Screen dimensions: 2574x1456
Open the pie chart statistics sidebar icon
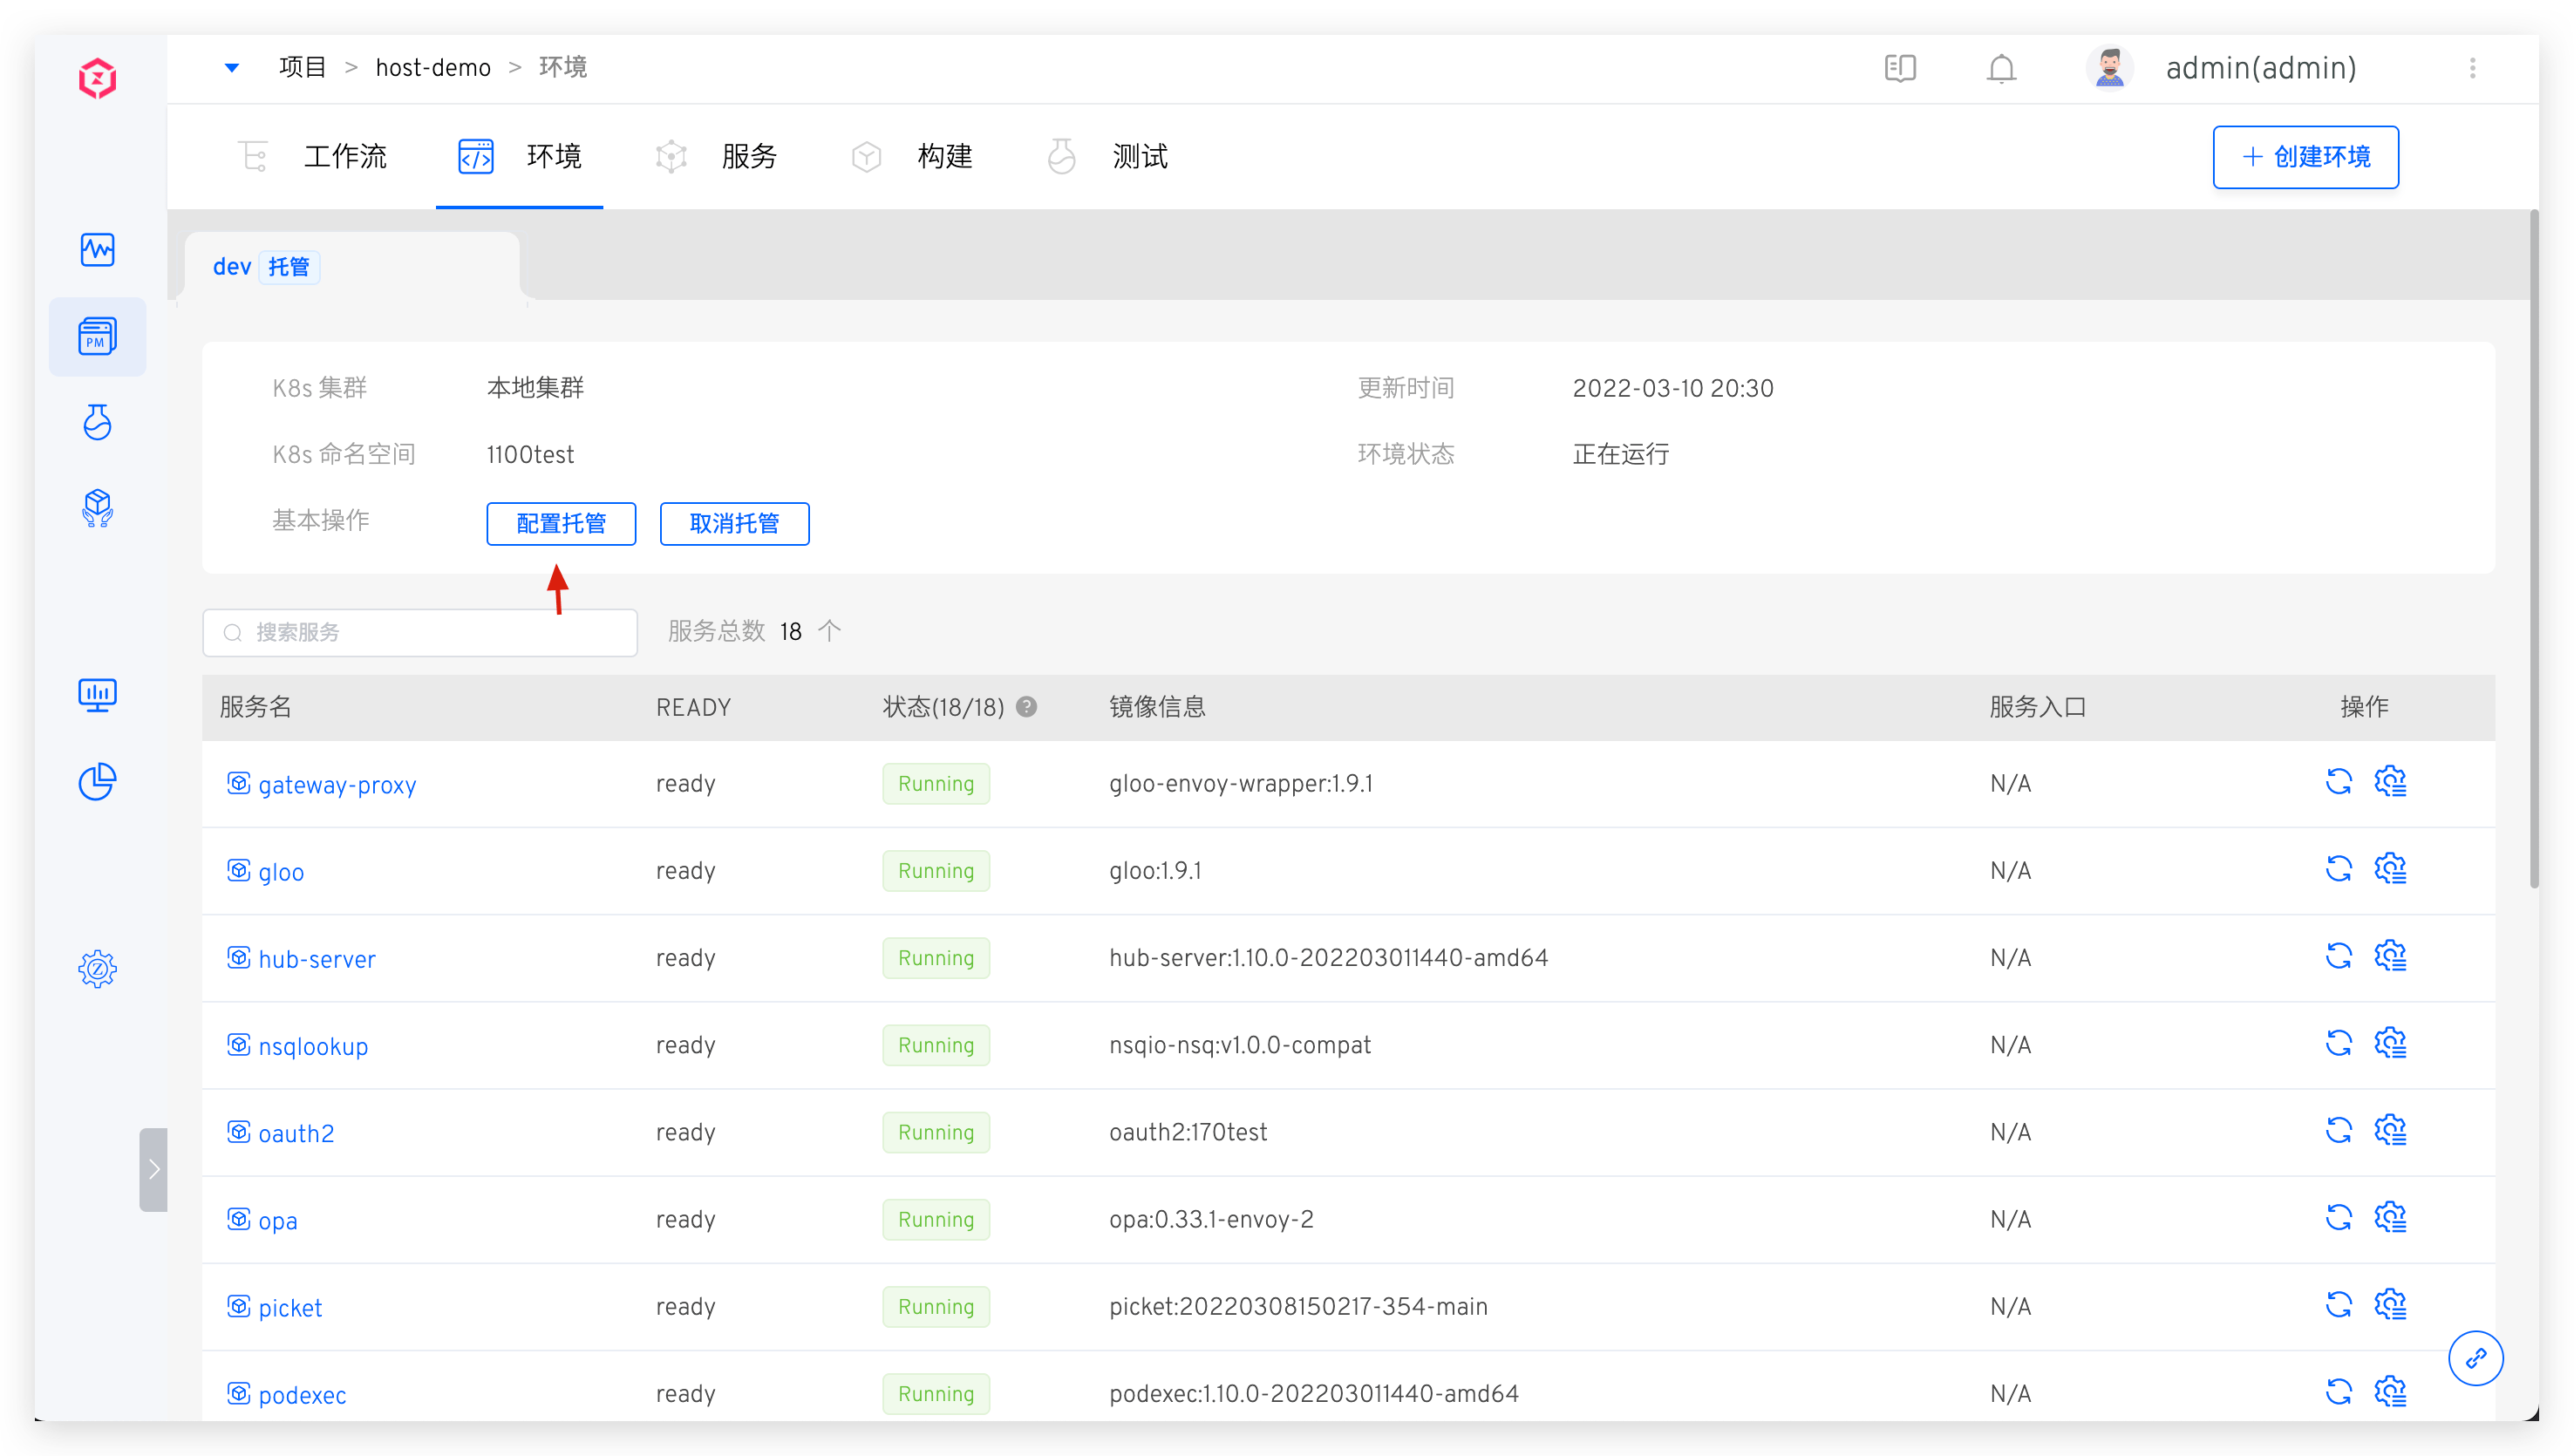click(x=97, y=781)
